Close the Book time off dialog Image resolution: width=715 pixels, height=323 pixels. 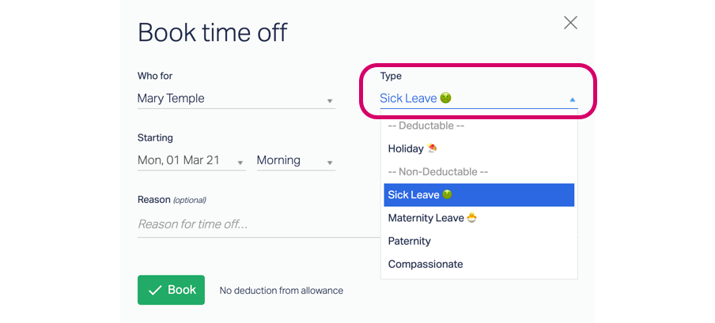pos(570,23)
